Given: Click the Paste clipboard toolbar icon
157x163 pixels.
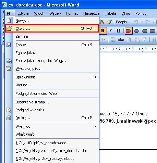Looking at the screenshot, I should (101, 22).
